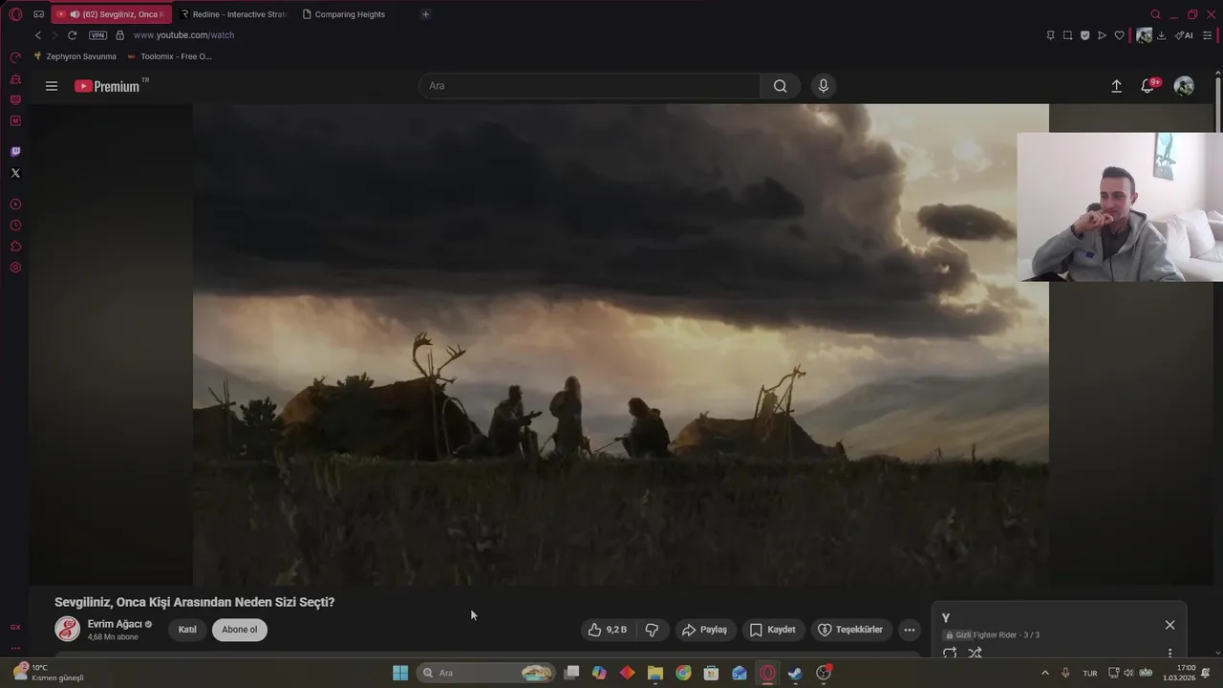Open Twitch in Opera sidebar
The width and height of the screenshot is (1223, 688).
[15, 152]
